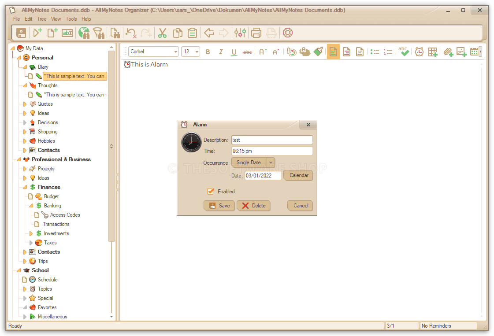Image resolution: width=494 pixels, height=336 pixels.
Task: Open the Tools menu
Action: point(71,19)
